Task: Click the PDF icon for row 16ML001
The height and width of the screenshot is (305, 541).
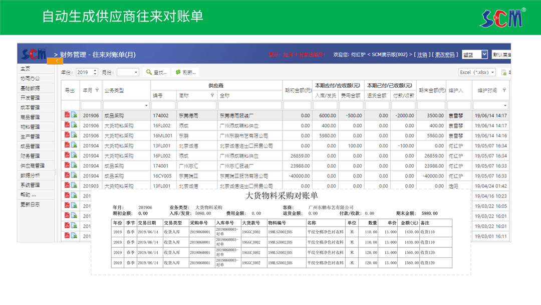Action: coord(67,135)
